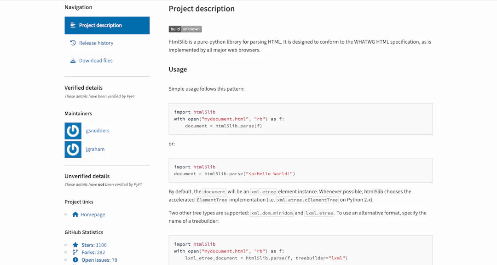
Task: Click the Open issues exclamation icon
Action: pos(75,260)
